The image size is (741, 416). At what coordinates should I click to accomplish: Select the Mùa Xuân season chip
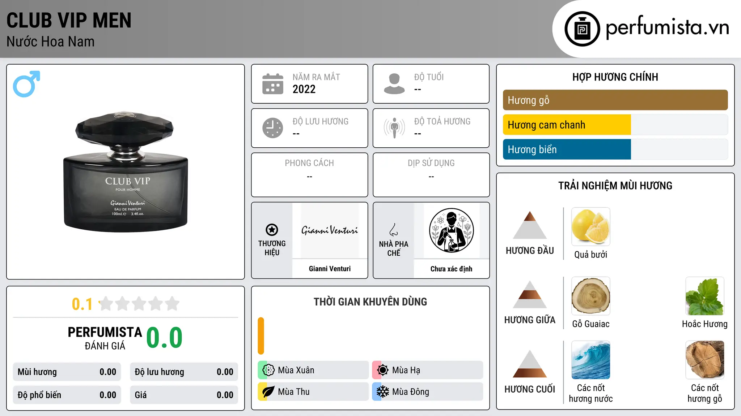coord(313,370)
